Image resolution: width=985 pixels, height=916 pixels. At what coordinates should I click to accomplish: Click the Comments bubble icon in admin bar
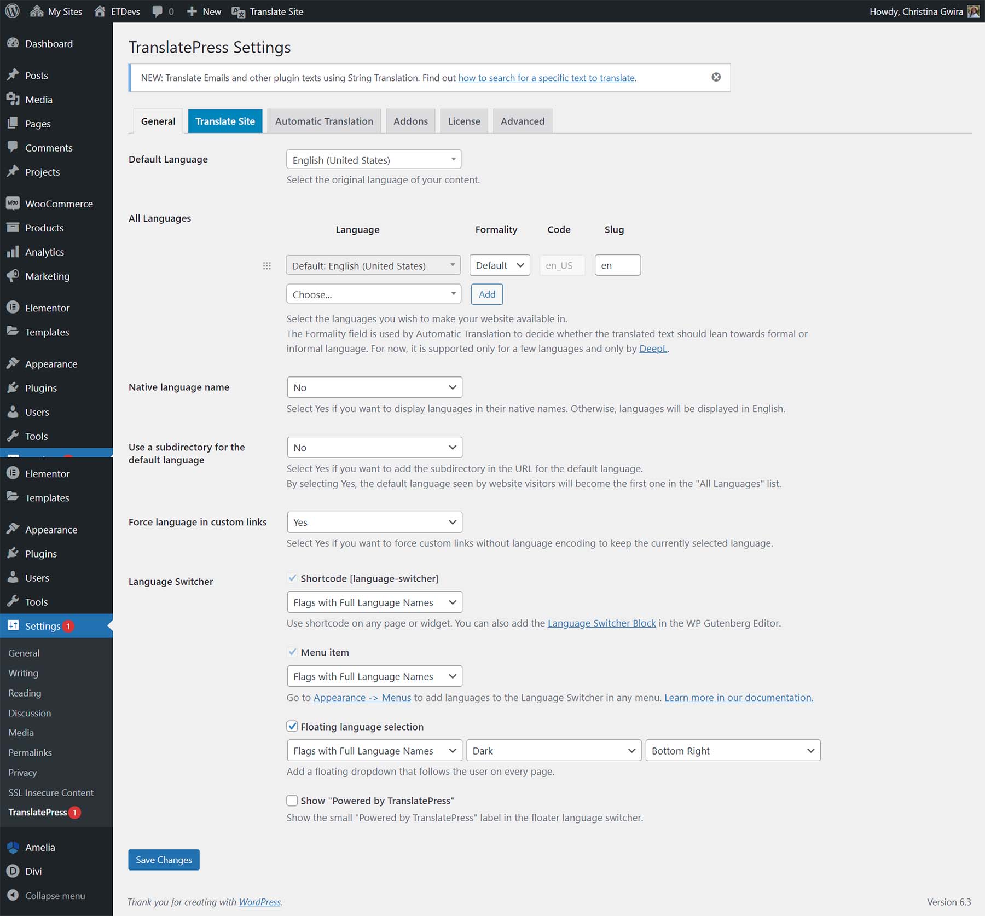coord(158,11)
